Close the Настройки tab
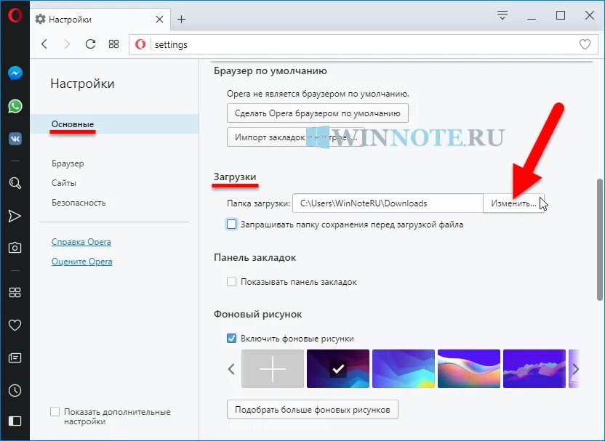Screen dimensions: 605x441 tap(159, 20)
